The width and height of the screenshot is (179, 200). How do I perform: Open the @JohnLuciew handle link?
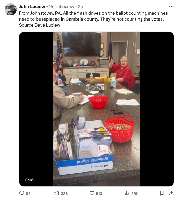tap(60, 6)
